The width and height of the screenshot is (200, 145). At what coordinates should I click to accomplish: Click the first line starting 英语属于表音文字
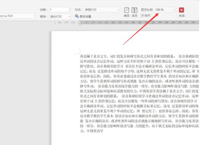coord(139,56)
